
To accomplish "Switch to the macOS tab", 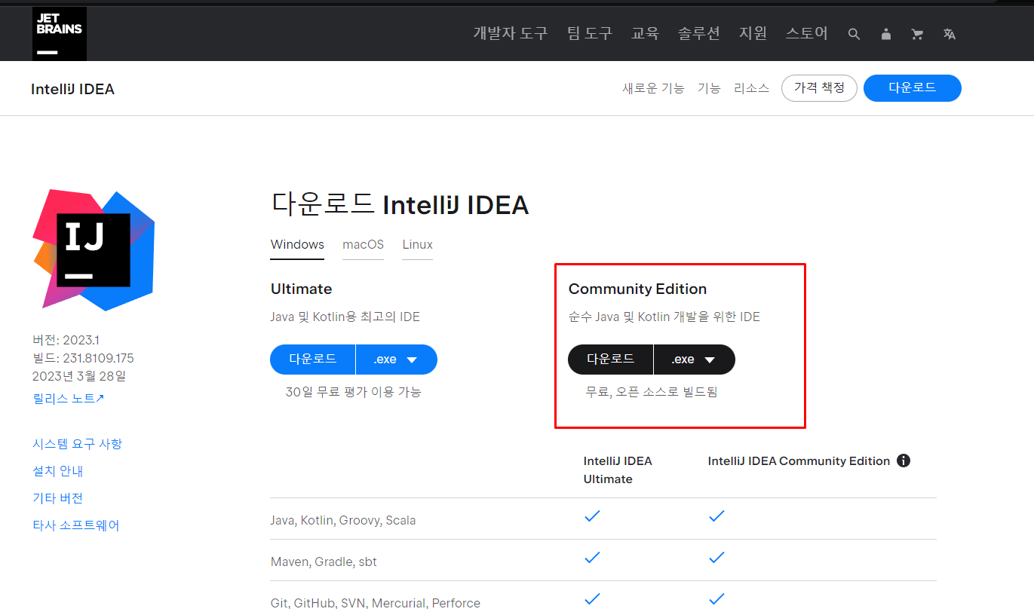I will [363, 245].
